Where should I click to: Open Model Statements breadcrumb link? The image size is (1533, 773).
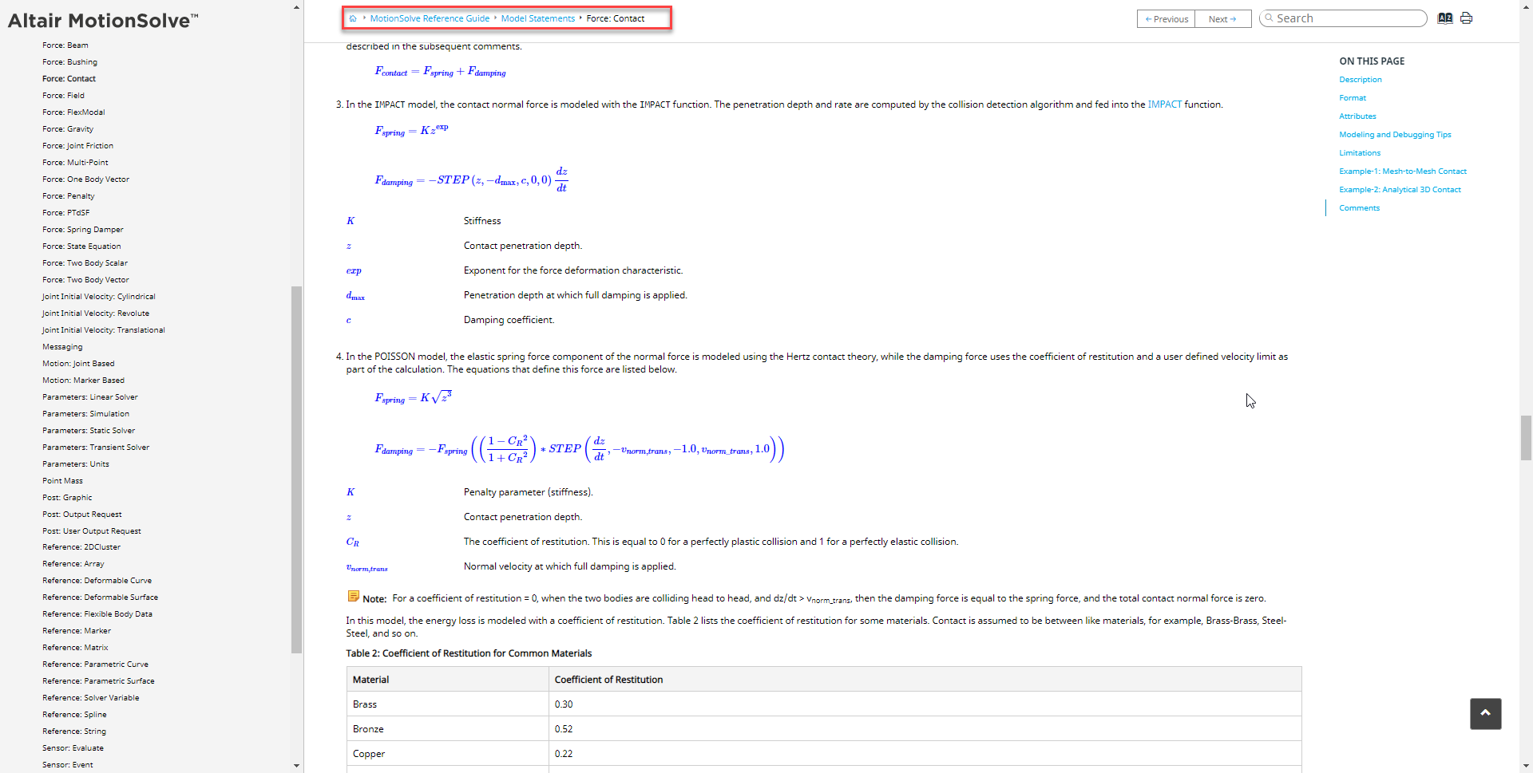tap(538, 18)
